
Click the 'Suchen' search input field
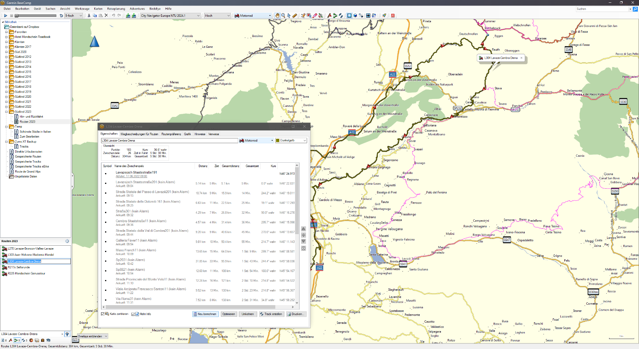(x=603, y=9)
